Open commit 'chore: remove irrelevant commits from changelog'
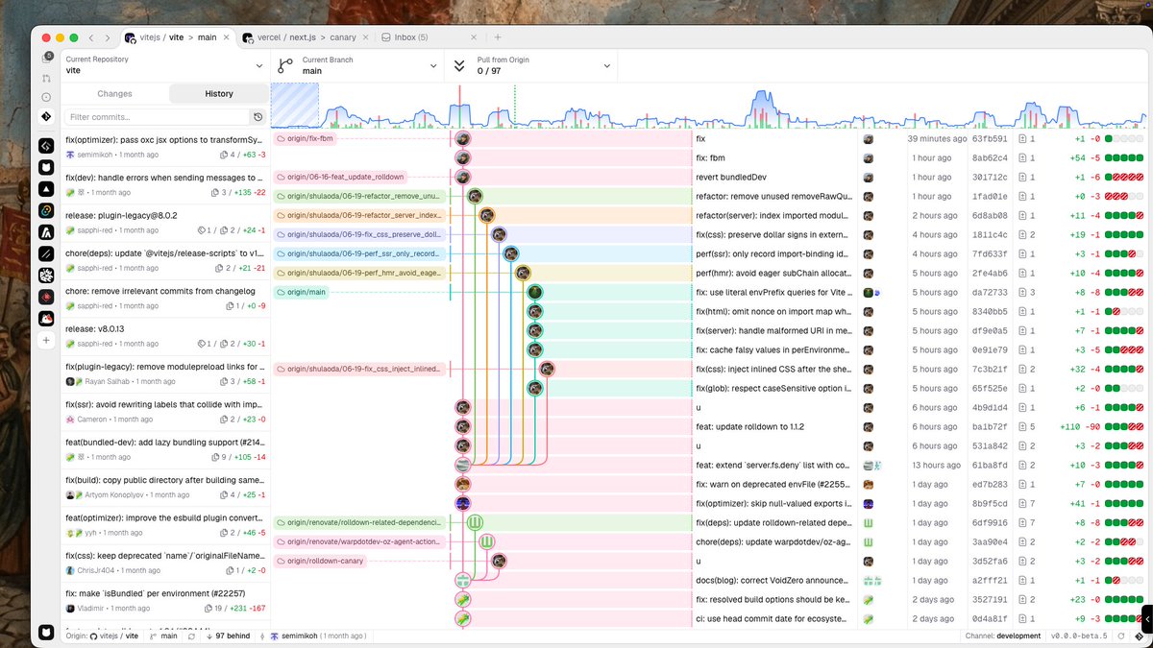This screenshot has width=1153, height=648. point(166,298)
